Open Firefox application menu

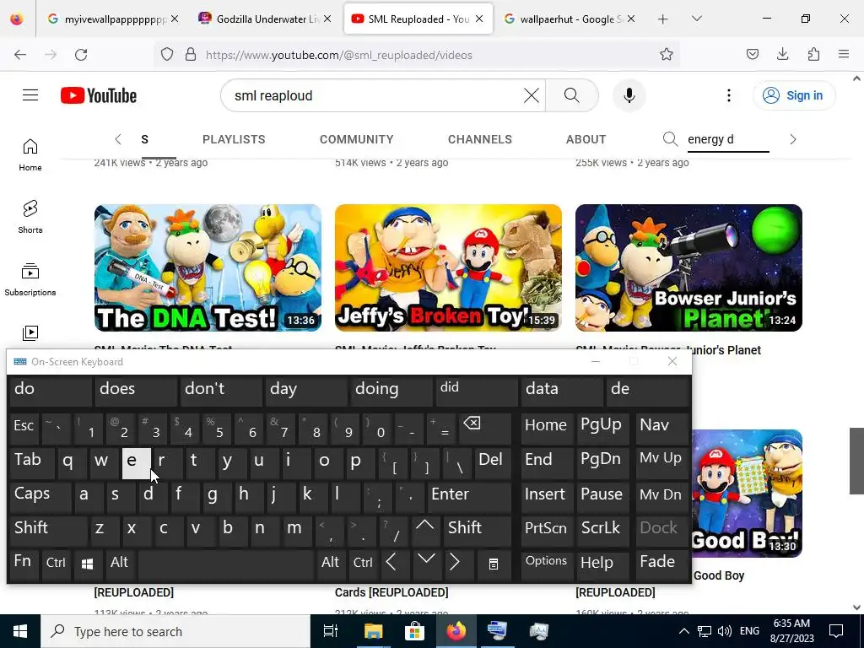[844, 54]
